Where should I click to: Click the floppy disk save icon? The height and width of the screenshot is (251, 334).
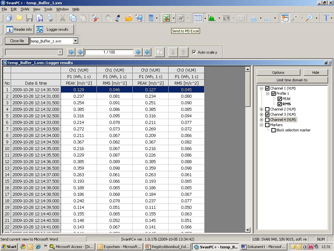click(x=30, y=18)
